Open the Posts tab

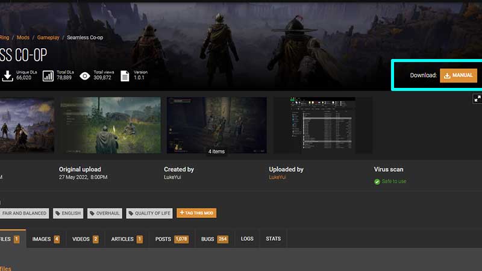click(x=172, y=239)
